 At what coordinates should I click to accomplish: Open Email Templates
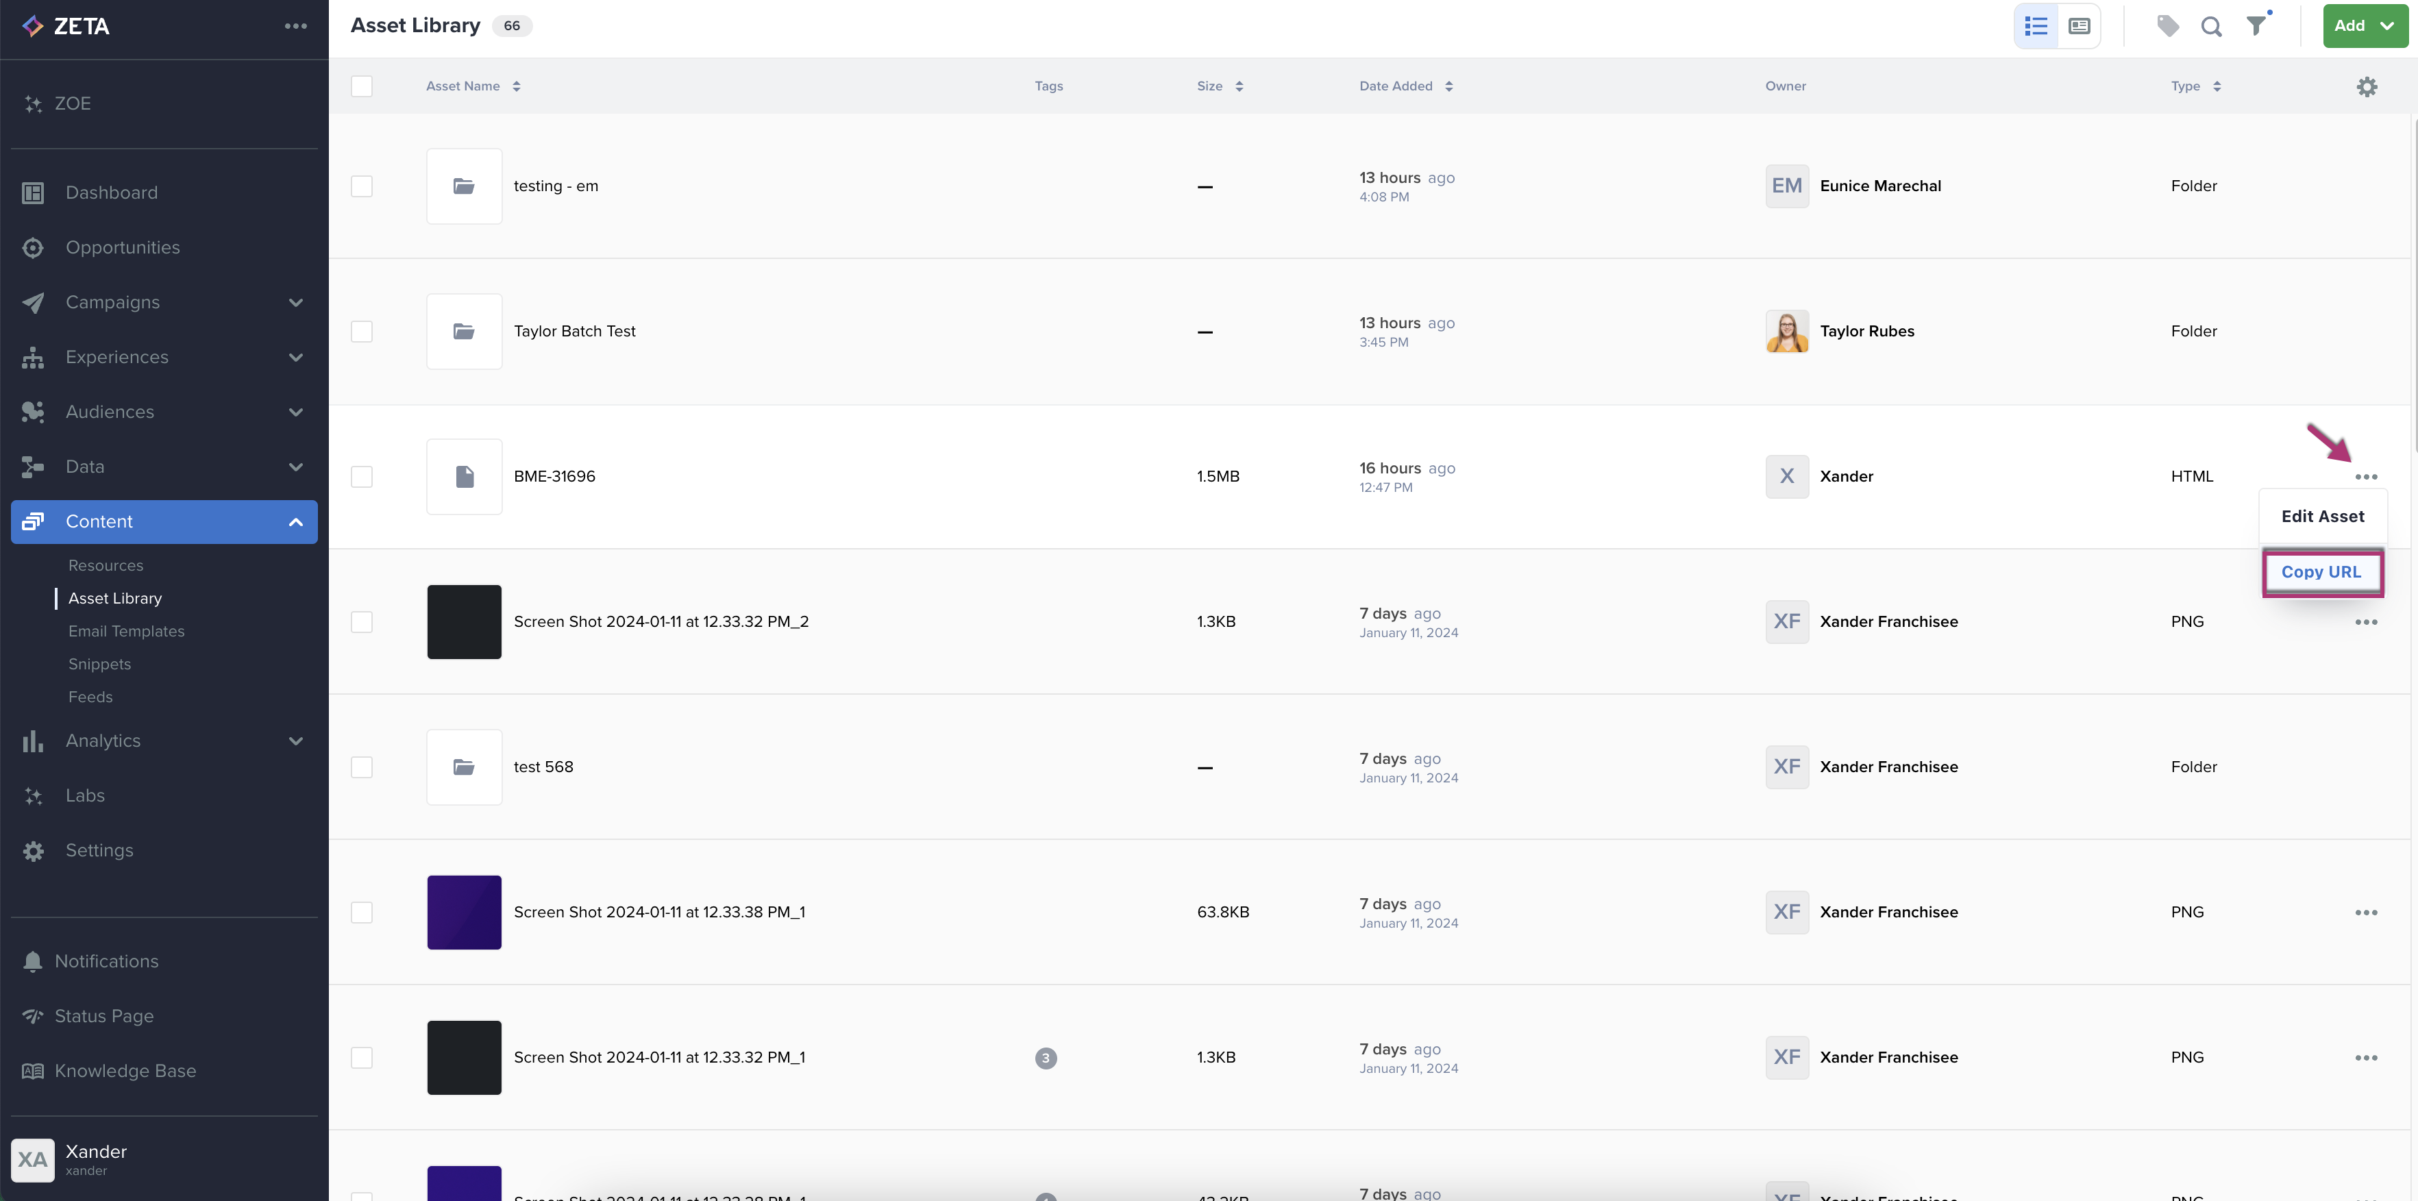[126, 632]
